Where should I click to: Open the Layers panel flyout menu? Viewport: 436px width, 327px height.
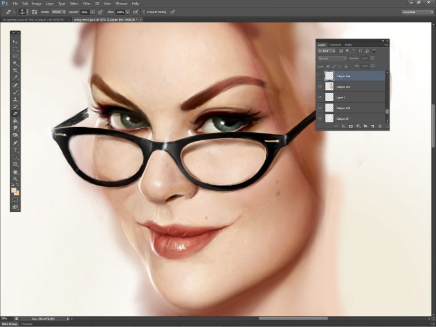pos(387,44)
